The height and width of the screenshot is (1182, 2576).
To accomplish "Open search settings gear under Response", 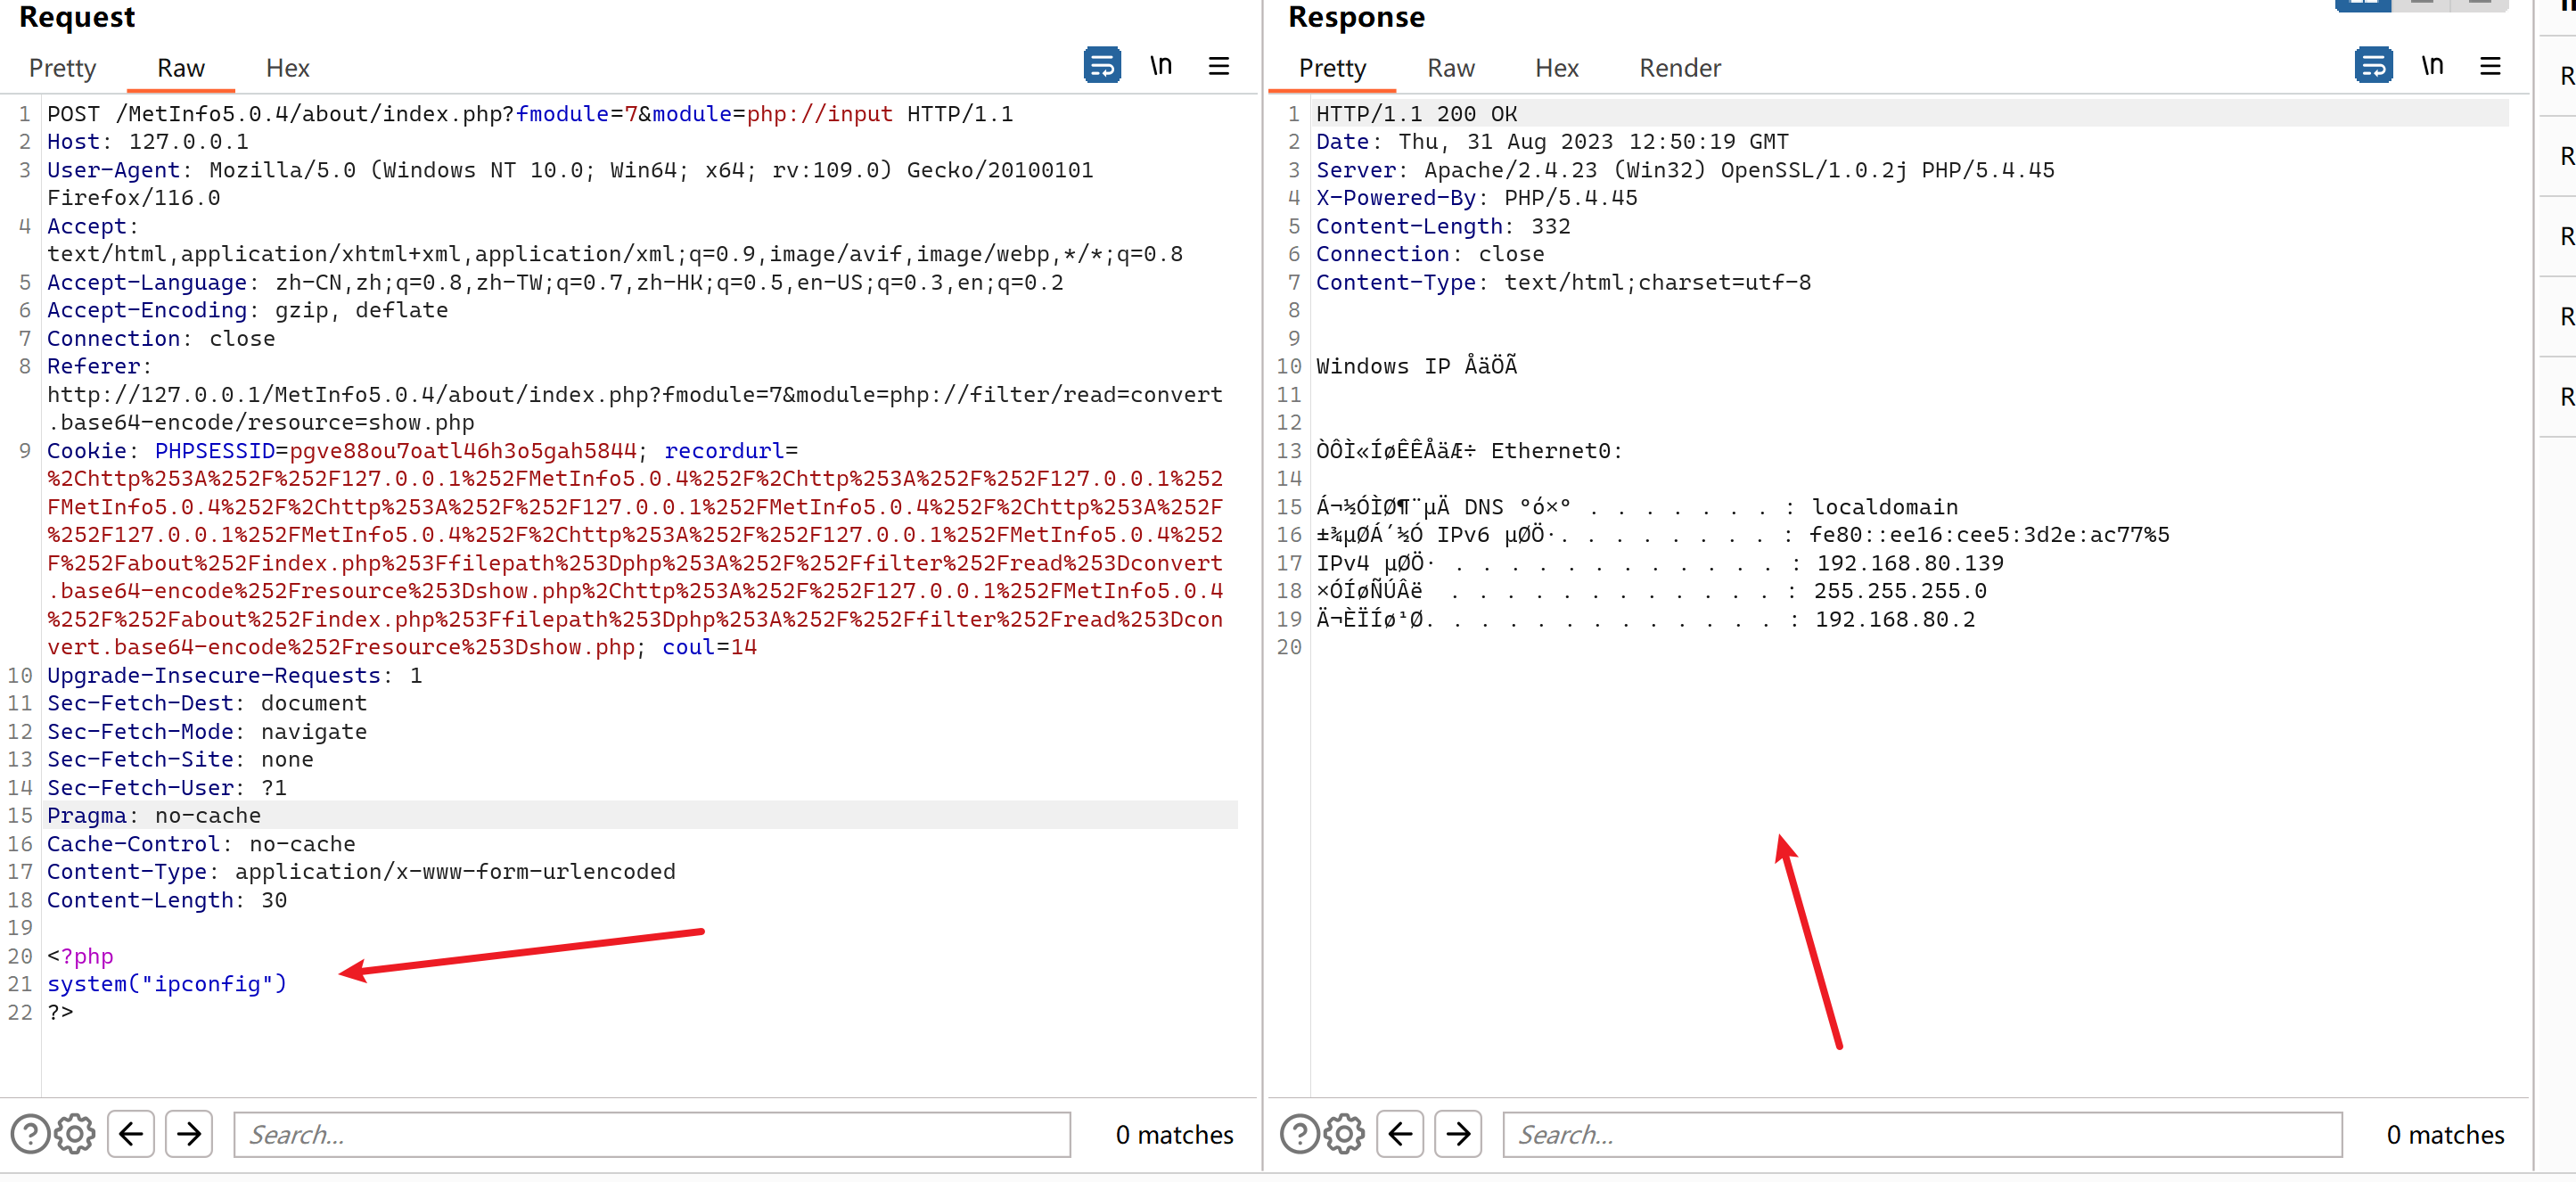I will pyautogui.click(x=1344, y=1133).
